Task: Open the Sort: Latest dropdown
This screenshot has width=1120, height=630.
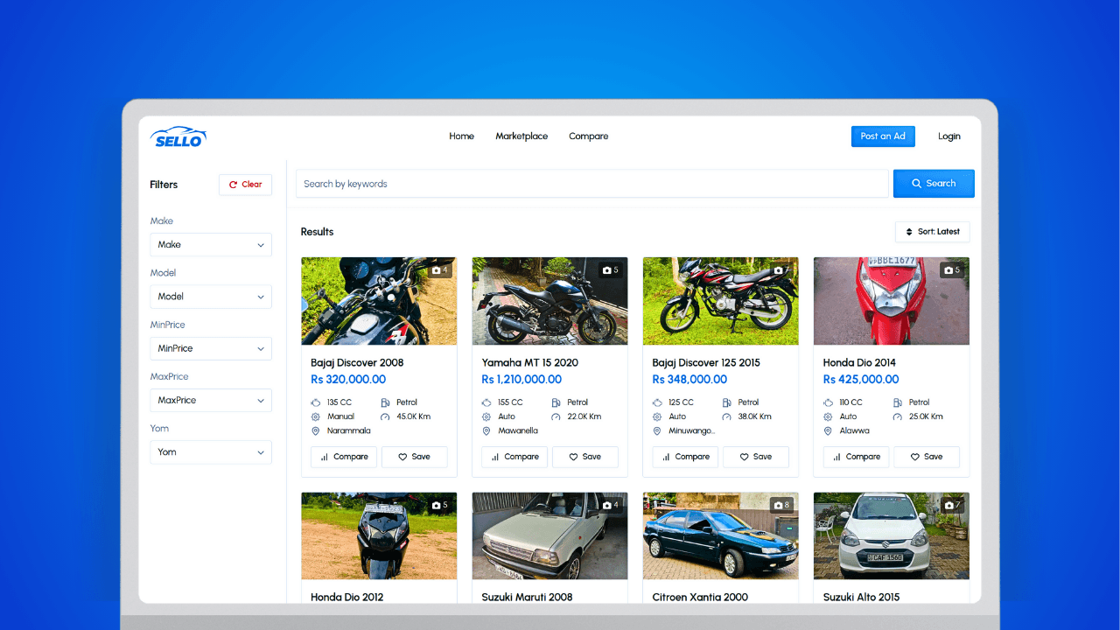Action: click(933, 232)
